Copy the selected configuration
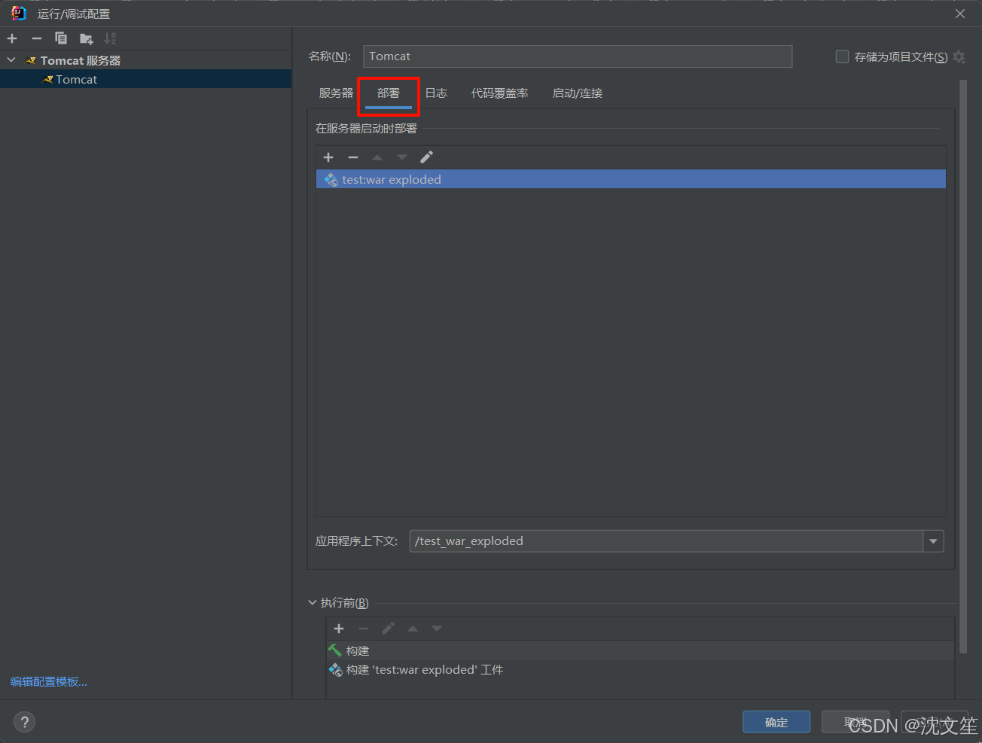982x743 pixels. [61, 38]
